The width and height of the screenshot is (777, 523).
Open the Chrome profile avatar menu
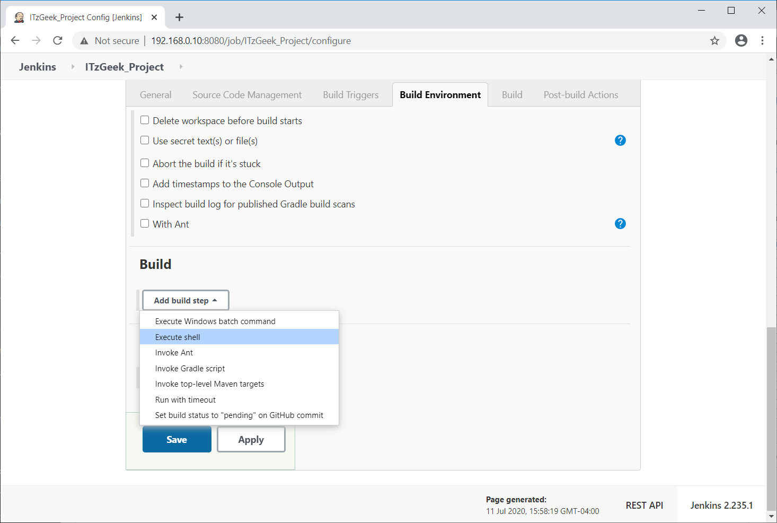(741, 41)
